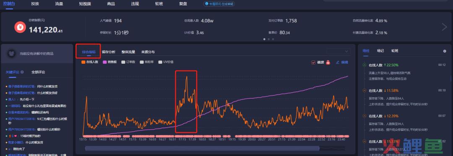
Task: Click the 编辑 pencil icon
Action: click(x=337, y=62)
